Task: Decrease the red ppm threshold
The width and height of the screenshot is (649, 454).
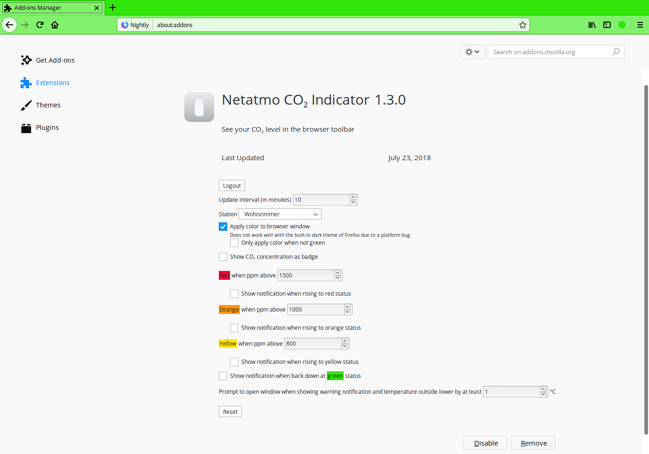Action: pos(338,278)
